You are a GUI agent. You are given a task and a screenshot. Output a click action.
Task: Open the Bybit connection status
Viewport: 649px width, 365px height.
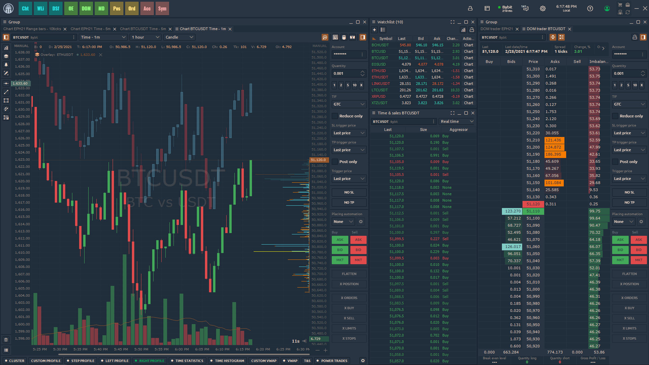505,8
